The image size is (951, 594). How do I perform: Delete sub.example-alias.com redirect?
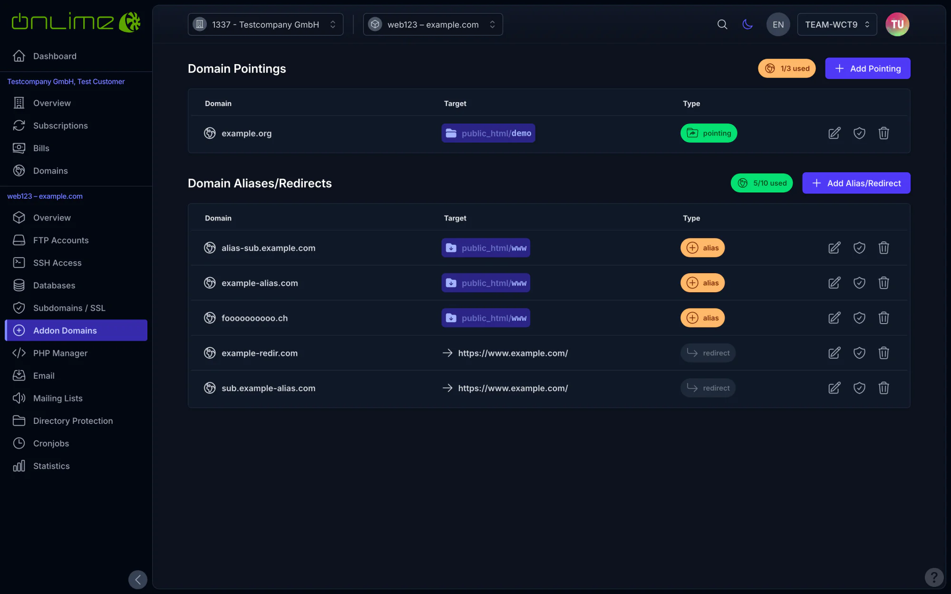(x=884, y=388)
